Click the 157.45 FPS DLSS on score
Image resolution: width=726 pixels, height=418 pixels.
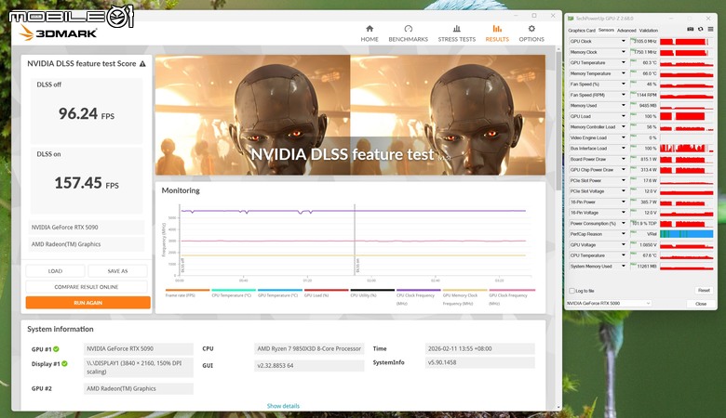pos(87,183)
